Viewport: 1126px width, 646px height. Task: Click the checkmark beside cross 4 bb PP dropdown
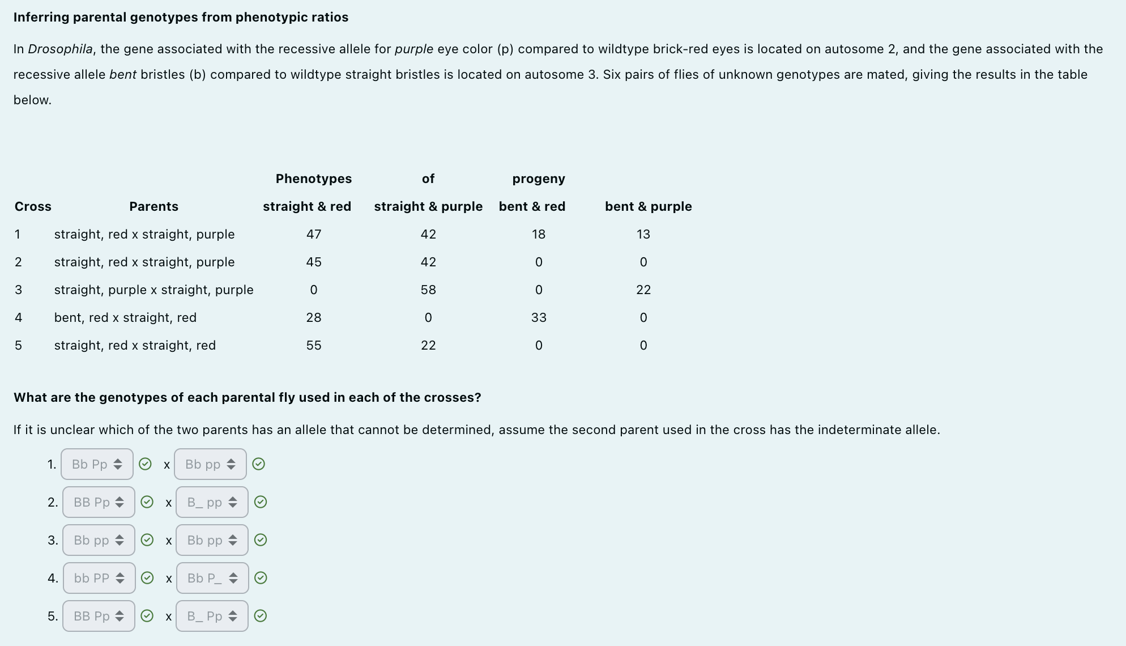pos(147,578)
